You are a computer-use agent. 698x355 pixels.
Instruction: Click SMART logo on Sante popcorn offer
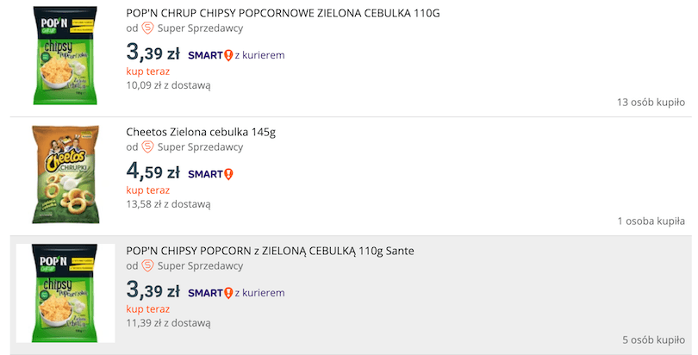(210, 293)
